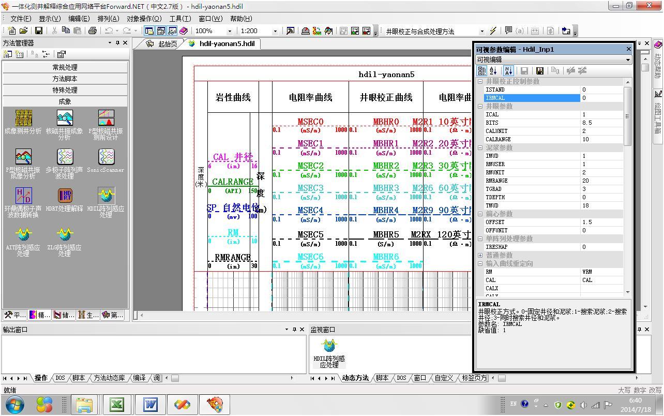Open 核磁共振成像分析 method icon
The image size is (664, 416).
pyautogui.click(x=65, y=125)
